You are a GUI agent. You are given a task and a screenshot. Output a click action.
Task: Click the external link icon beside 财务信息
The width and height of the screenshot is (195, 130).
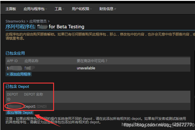(x=115, y=9)
